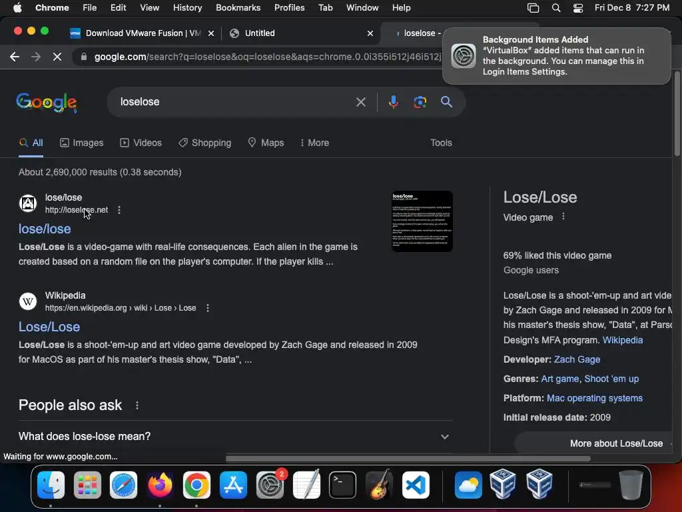
Task: Click the lose/lose site favicon
Action: pyautogui.click(x=28, y=203)
